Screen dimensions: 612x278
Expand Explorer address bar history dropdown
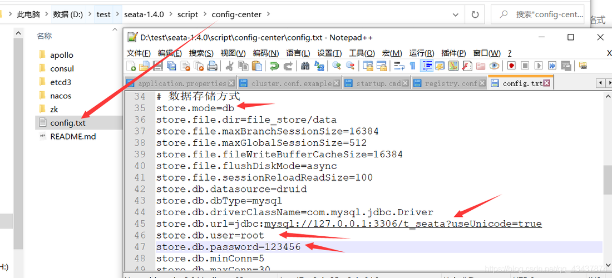[x=456, y=14]
